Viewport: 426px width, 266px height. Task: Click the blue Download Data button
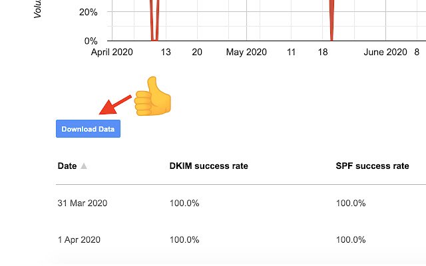(88, 129)
